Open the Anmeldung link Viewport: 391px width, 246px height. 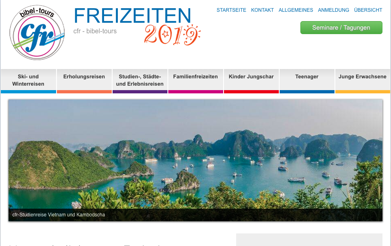click(x=333, y=10)
